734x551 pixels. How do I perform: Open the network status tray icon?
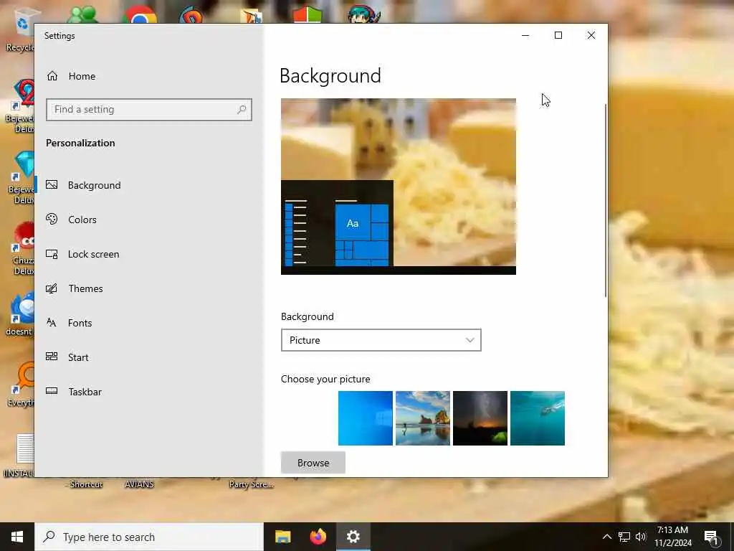pos(624,537)
